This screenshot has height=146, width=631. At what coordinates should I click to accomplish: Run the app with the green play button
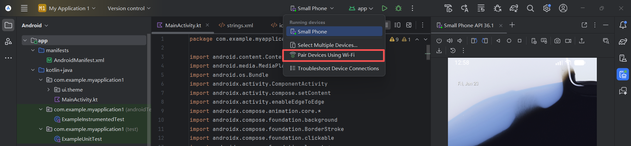pyautogui.click(x=385, y=8)
